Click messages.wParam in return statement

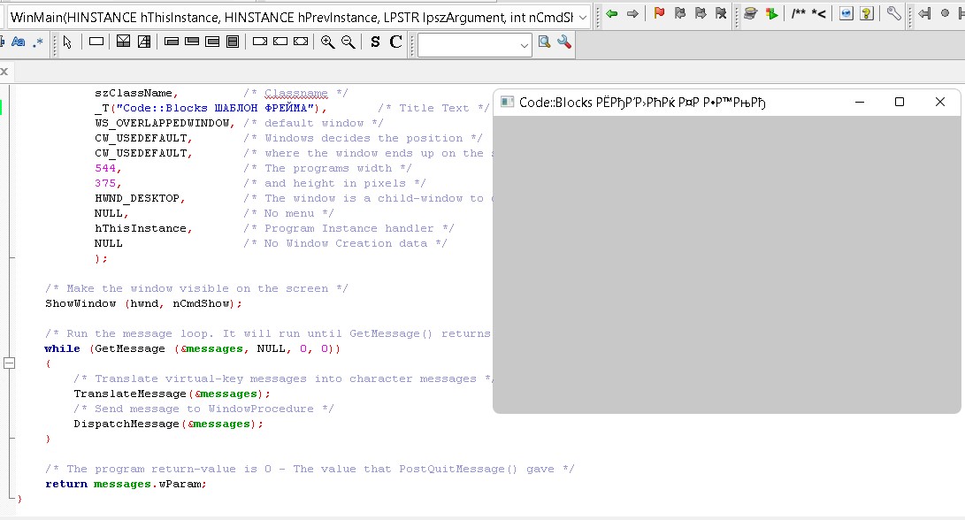point(148,484)
